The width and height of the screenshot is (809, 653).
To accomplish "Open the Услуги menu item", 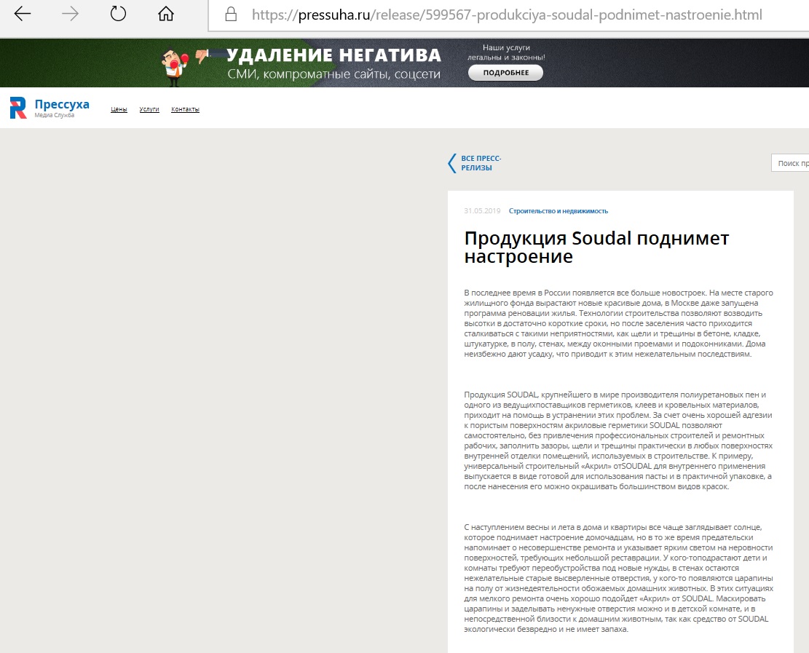I will click(149, 109).
